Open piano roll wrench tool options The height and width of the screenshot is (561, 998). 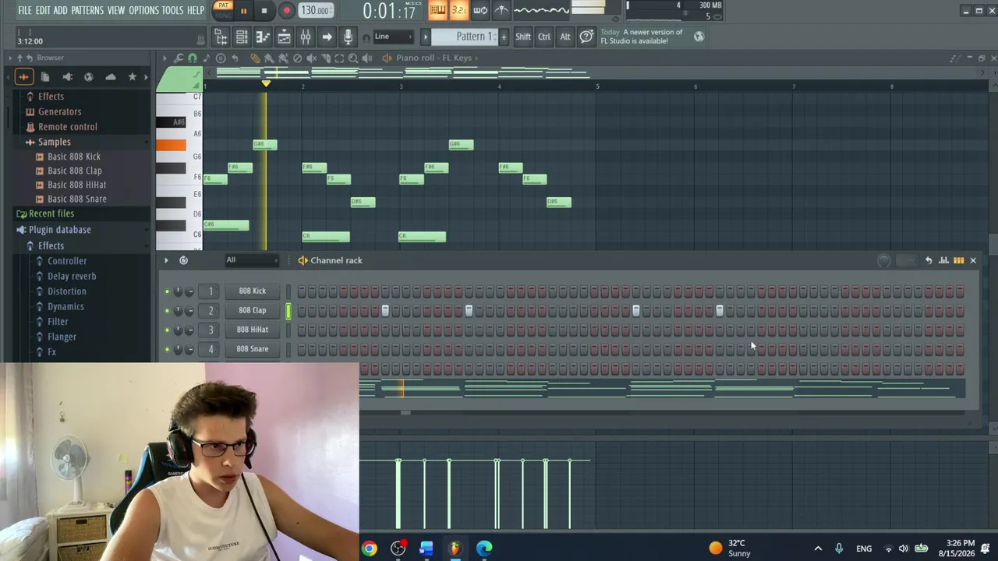pyautogui.click(x=179, y=58)
